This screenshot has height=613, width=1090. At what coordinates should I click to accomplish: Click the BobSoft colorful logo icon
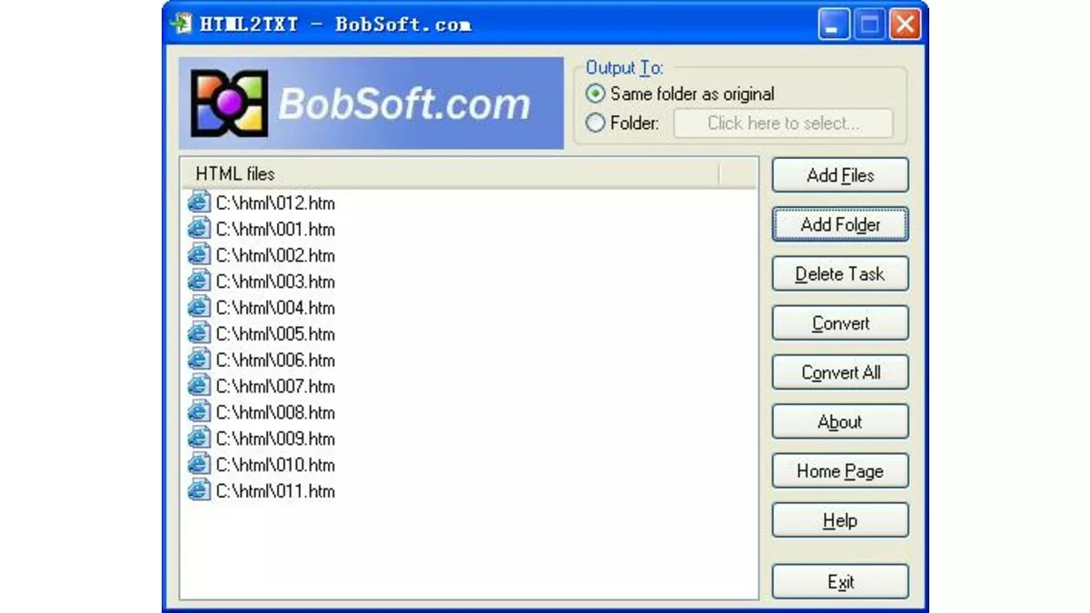[229, 104]
